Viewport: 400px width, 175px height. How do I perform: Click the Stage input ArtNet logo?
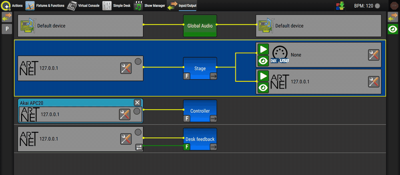[x=29, y=68]
